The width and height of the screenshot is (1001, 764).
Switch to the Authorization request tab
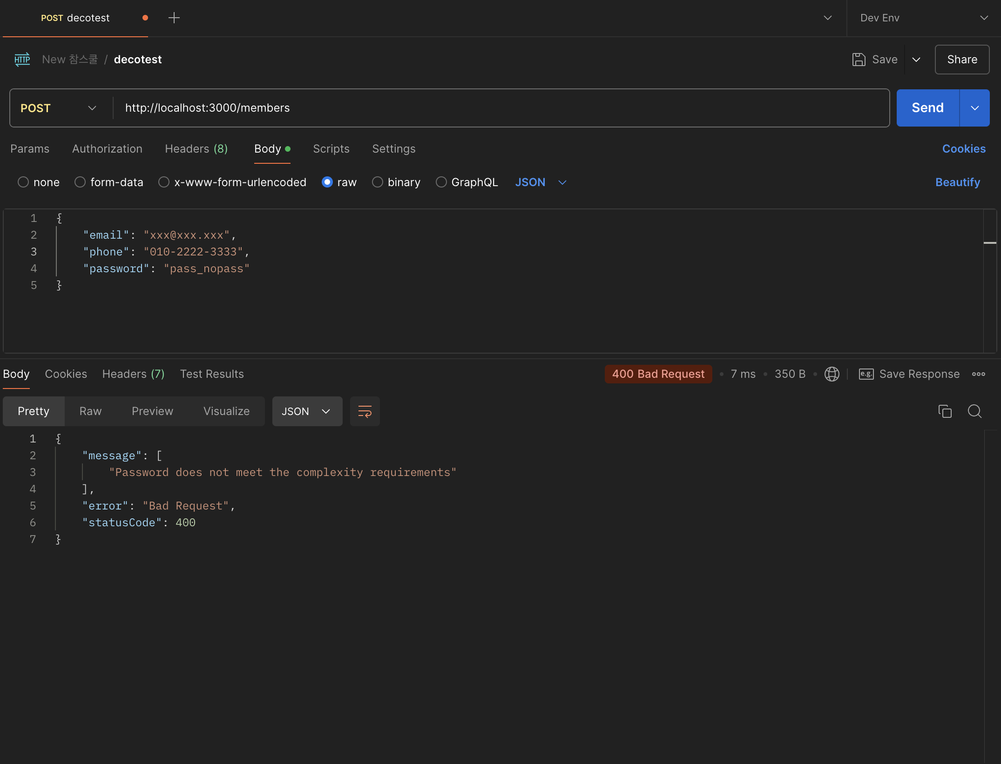click(x=107, y=149)
